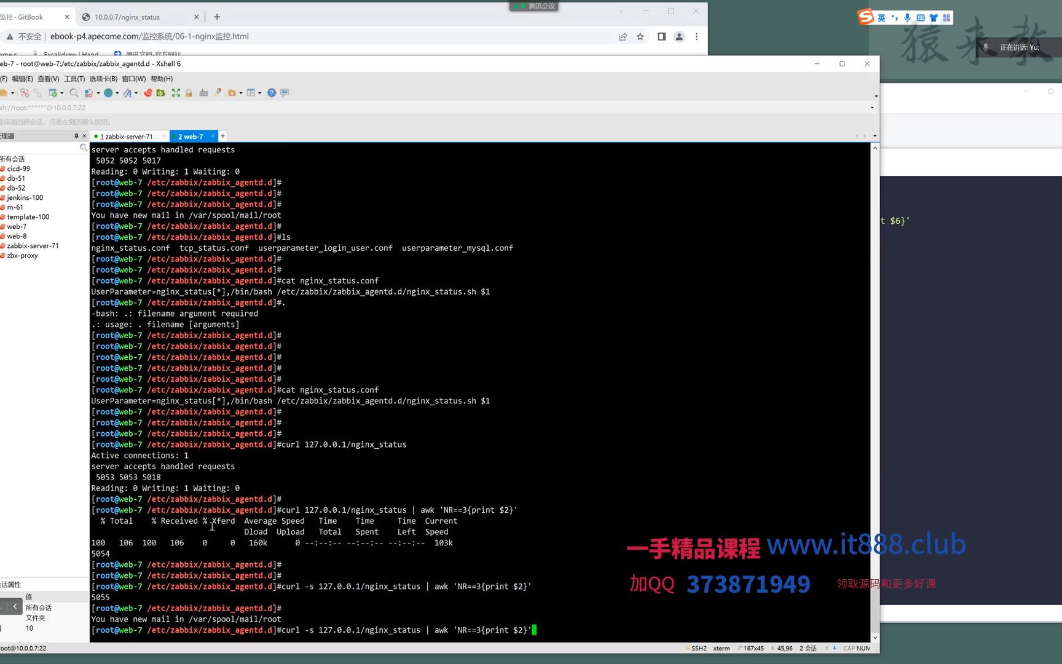
Task: Pin the session manager panel
Action: pyautogui.click(x=76, y=136)
